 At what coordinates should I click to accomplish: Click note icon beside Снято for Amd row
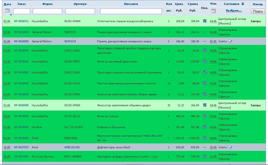231,147
